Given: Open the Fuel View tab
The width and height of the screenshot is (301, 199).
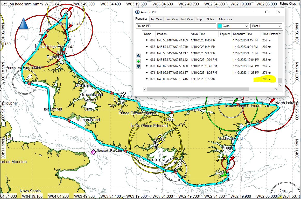Looking at the screenshot, I should pos(187,19).
